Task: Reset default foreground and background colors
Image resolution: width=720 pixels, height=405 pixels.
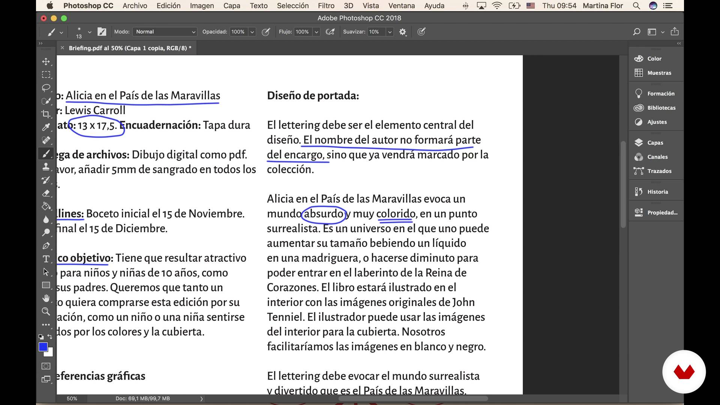Action: coord(41,337)
